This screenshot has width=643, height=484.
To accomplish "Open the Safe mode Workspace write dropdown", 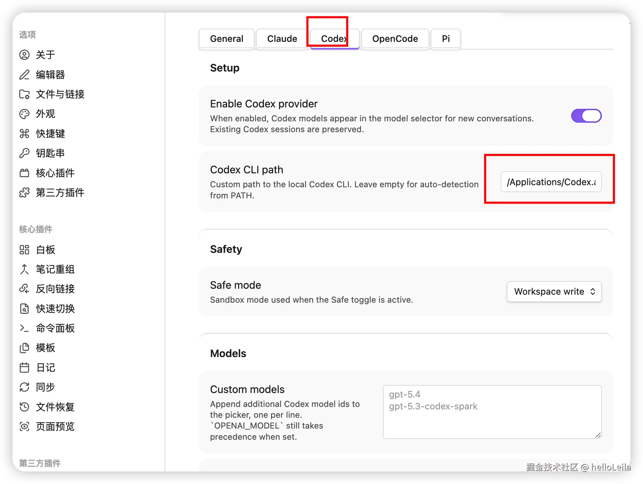I will (554, 292).
